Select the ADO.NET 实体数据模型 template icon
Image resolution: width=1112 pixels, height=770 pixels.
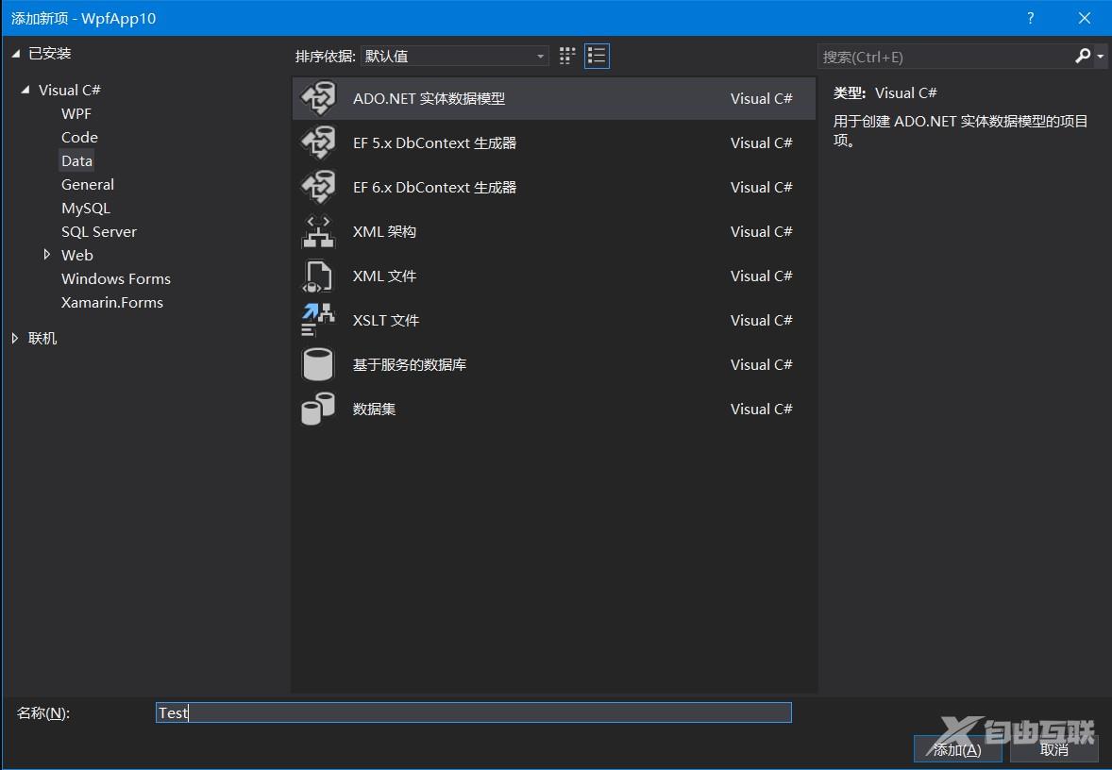(318, 98)
